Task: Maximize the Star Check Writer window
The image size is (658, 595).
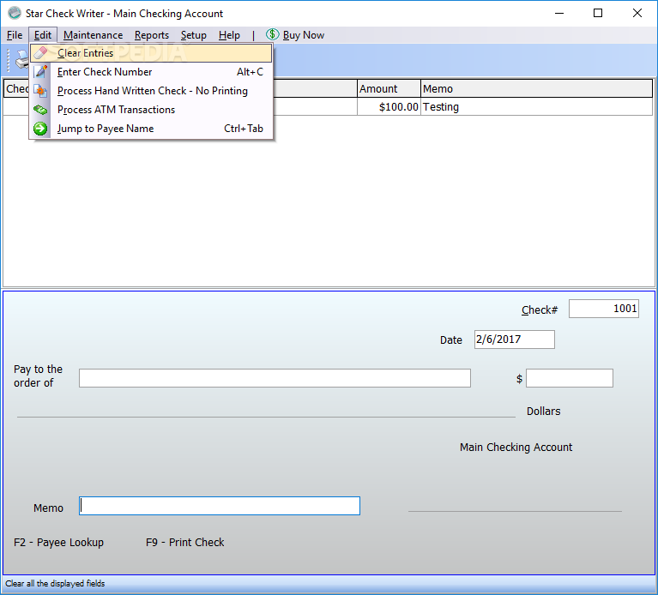Action: pos(598,13)
